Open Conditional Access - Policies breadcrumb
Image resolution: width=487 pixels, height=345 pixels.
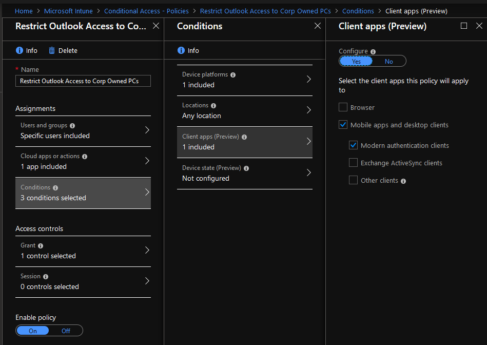coord(146,11)
